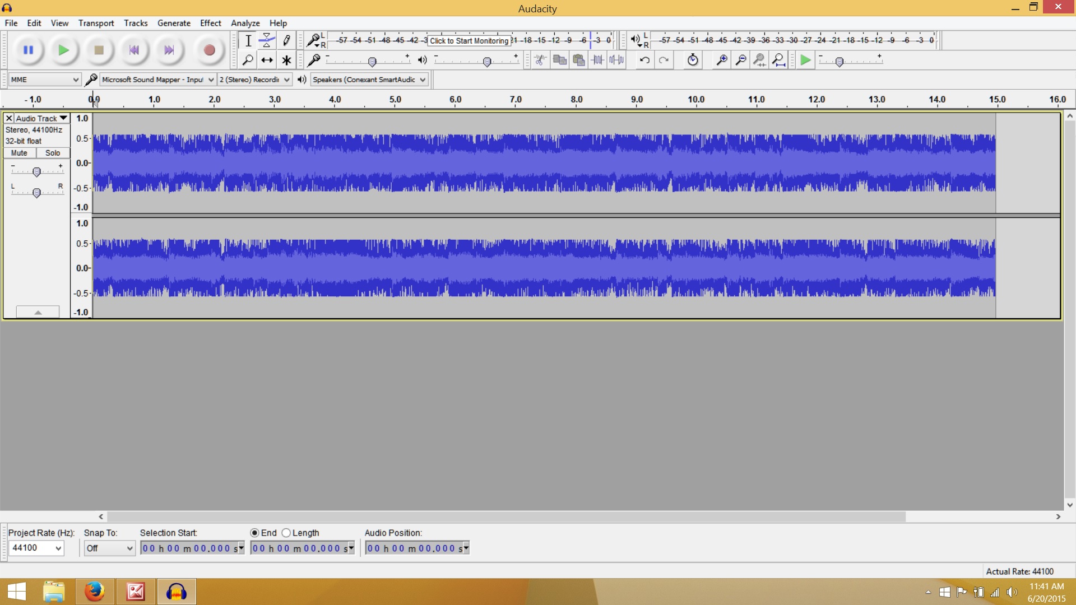Stop playback with the Stop button

click(99, 50)
